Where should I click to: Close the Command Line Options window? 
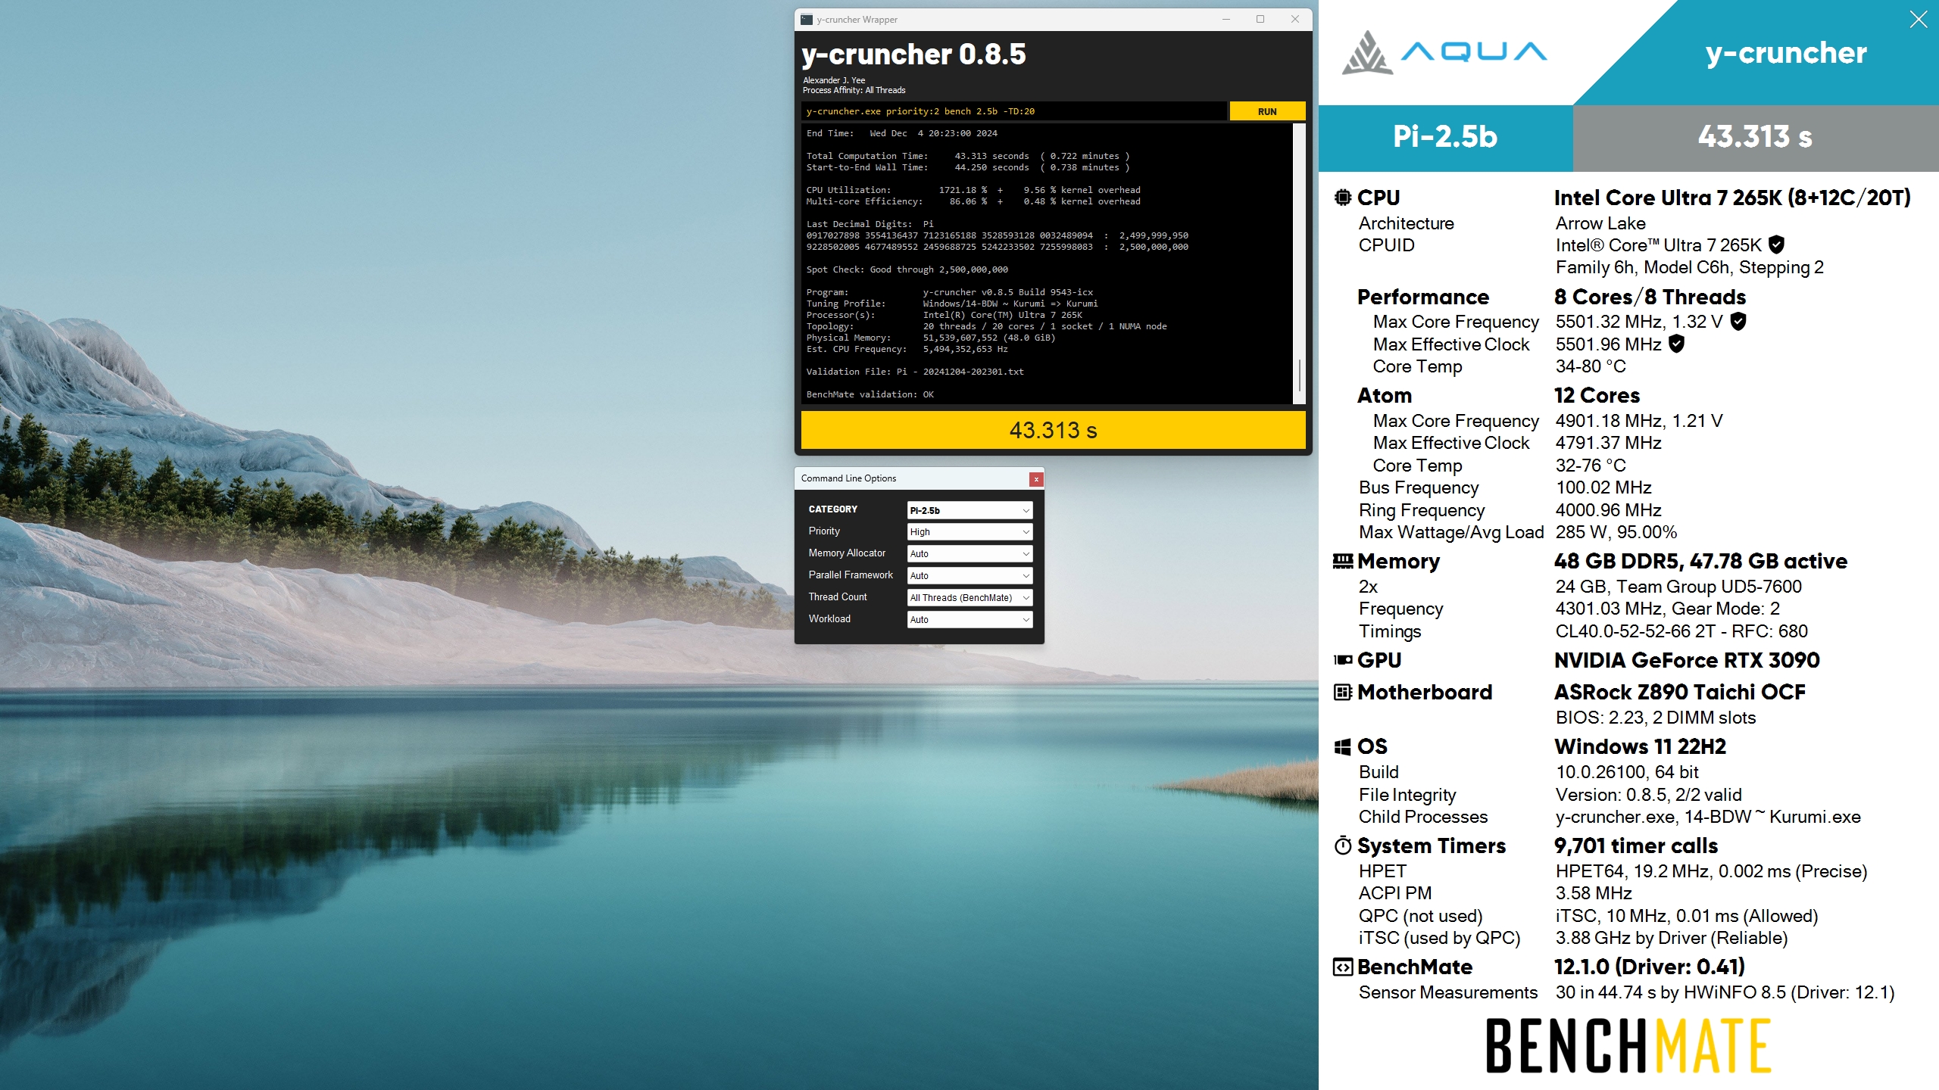coord(1036,479)
